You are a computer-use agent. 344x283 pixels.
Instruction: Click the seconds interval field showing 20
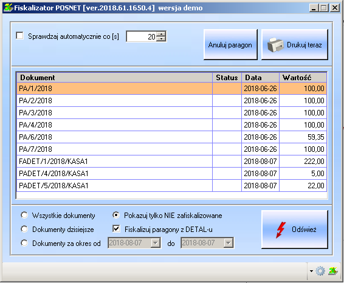142,36
